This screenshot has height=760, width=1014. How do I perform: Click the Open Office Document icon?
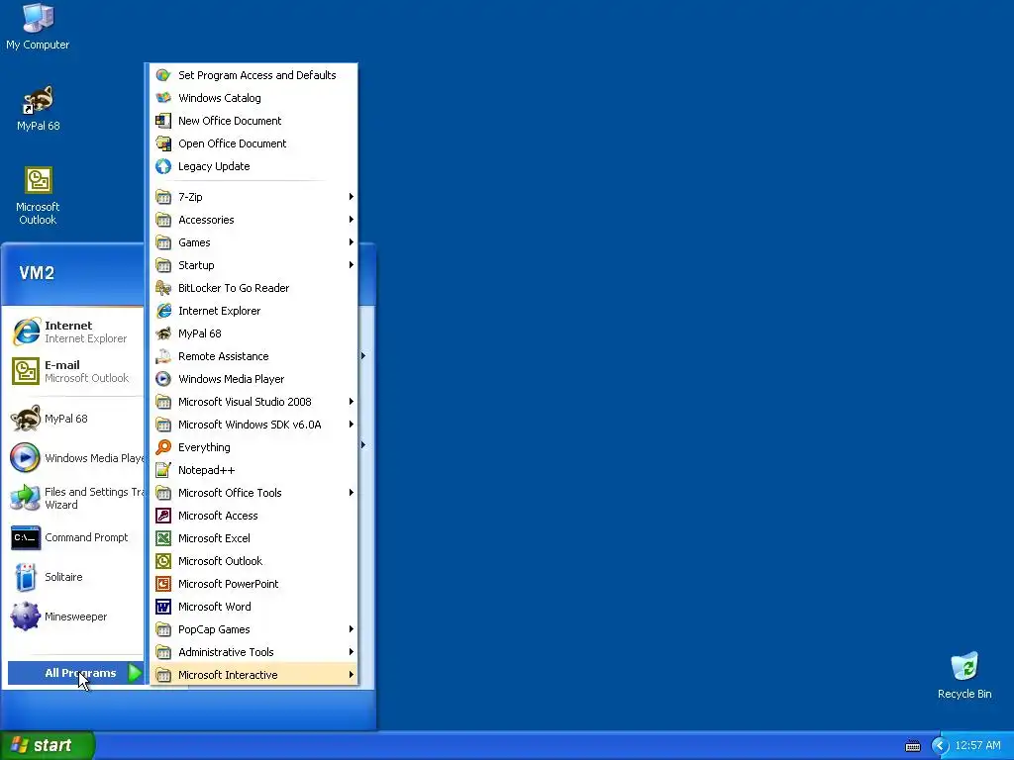pos(163,143)
